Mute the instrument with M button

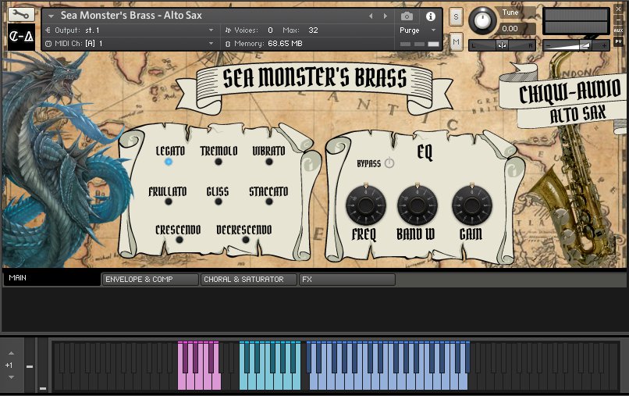coord(456,41)
